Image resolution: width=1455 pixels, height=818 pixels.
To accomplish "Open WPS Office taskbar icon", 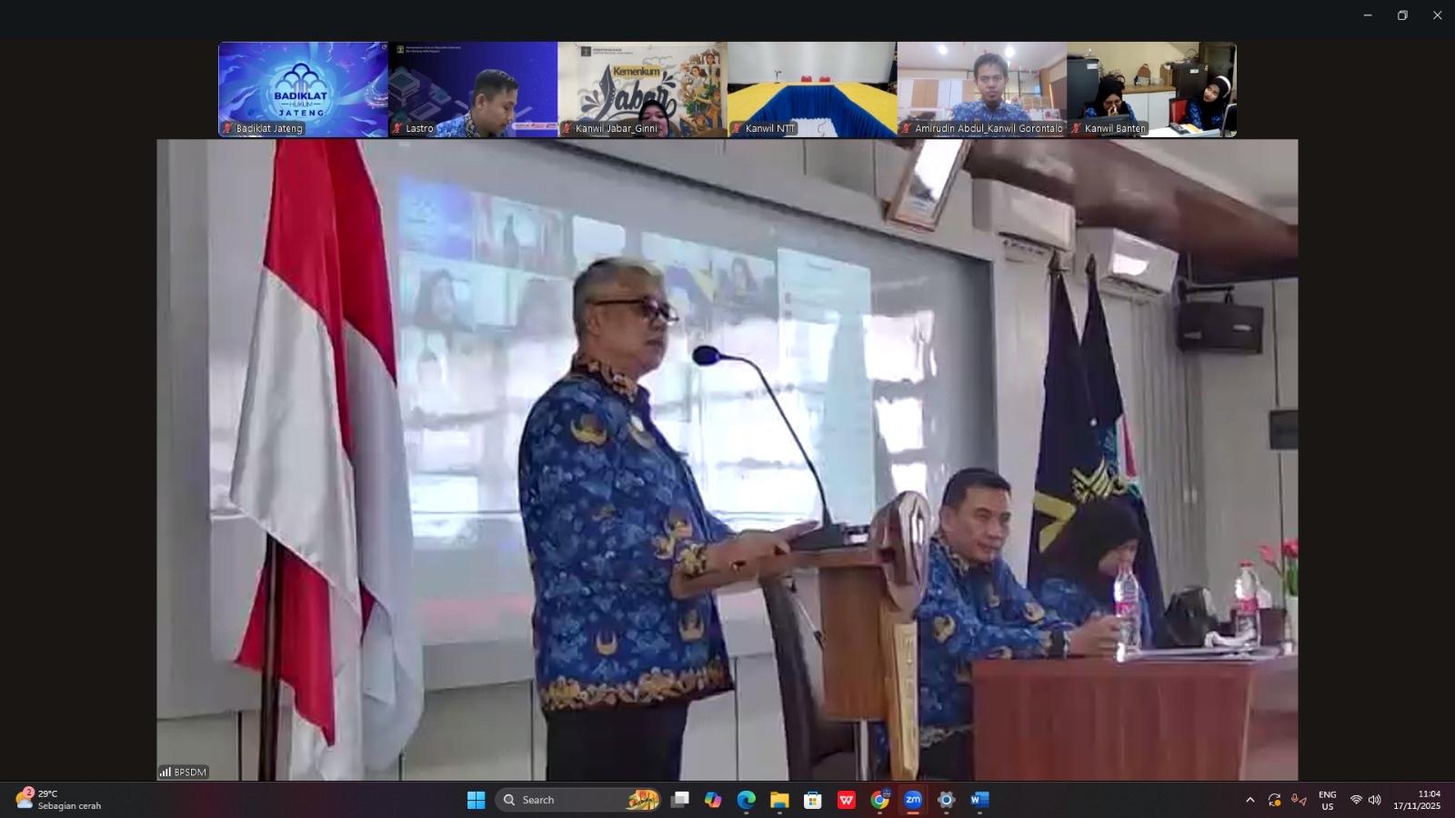I will 847,800.
